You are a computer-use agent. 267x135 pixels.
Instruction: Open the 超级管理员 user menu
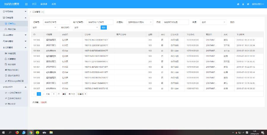[258, 4]
